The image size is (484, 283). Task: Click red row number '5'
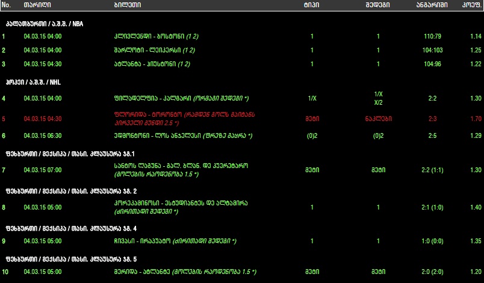pos(4,119)
